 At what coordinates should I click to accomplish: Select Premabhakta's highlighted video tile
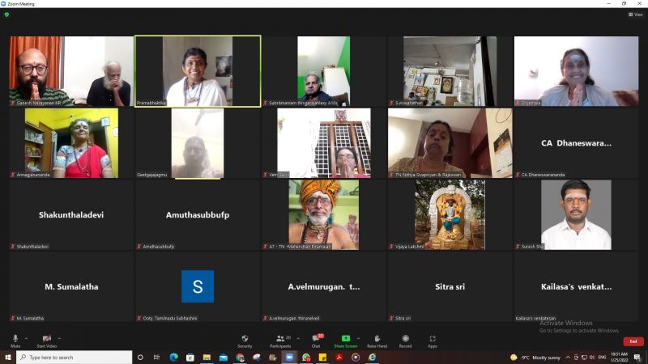198,70
